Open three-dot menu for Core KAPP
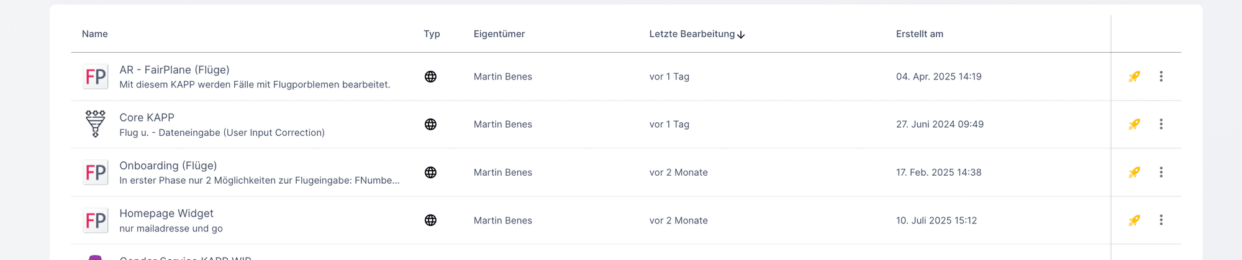Viewport: 1242px width, 260px height. pos(1161,124)
